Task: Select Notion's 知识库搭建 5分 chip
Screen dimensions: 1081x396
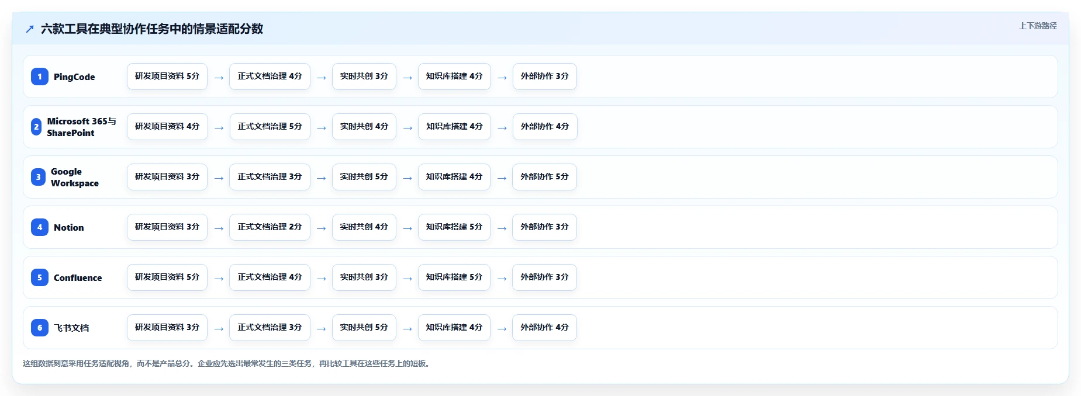Action: pyautogui.click(x=454, y=227)
